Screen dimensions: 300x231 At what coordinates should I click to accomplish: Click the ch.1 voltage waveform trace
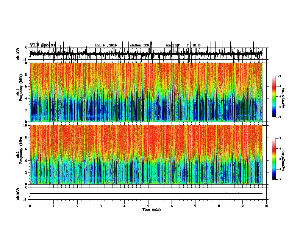tap(146, 54)
